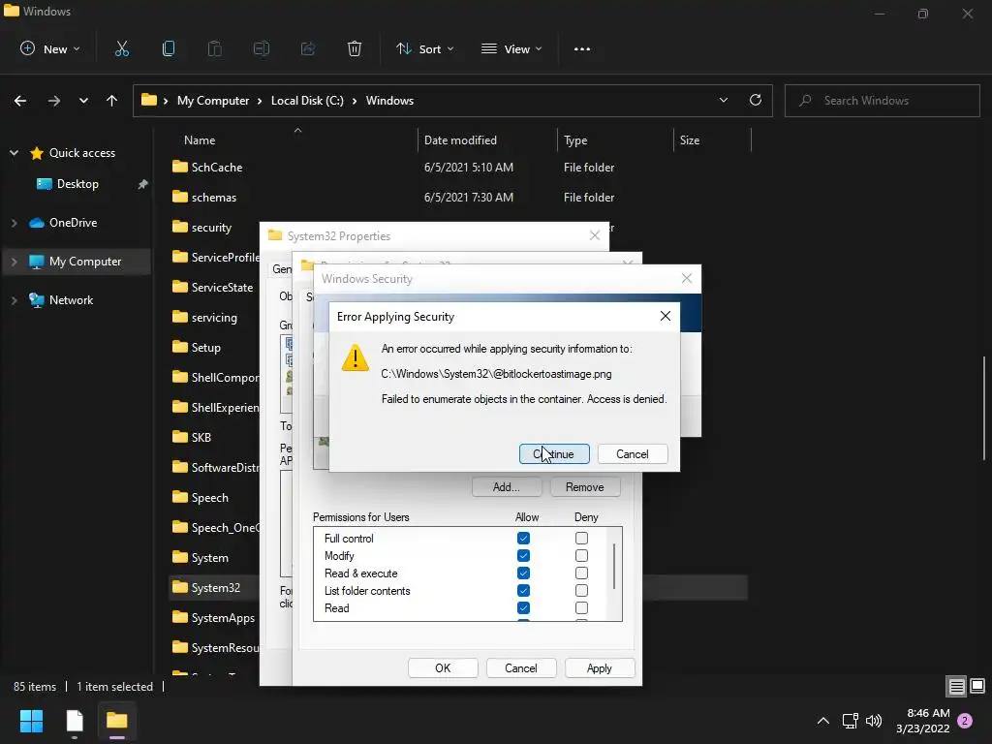This screenshot has width=992, height=744.
Task: Open the document app on taskbar
Action: 75,721
